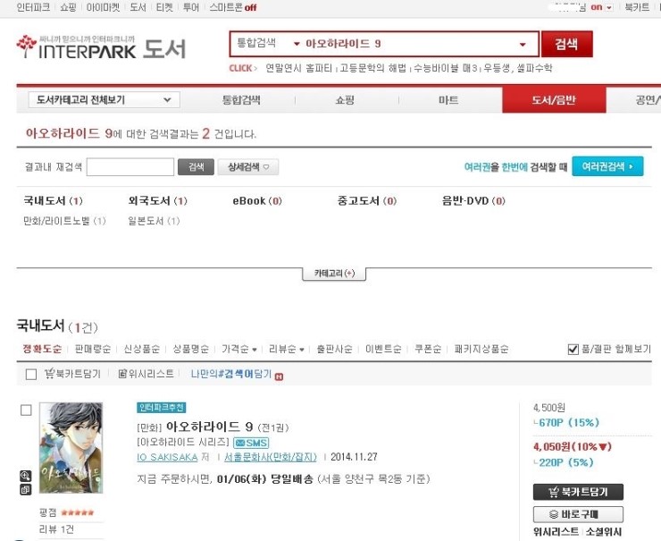Click 위시리스트 under 바로구매
This screenshot has width=661, height=541.
[556, 532]
